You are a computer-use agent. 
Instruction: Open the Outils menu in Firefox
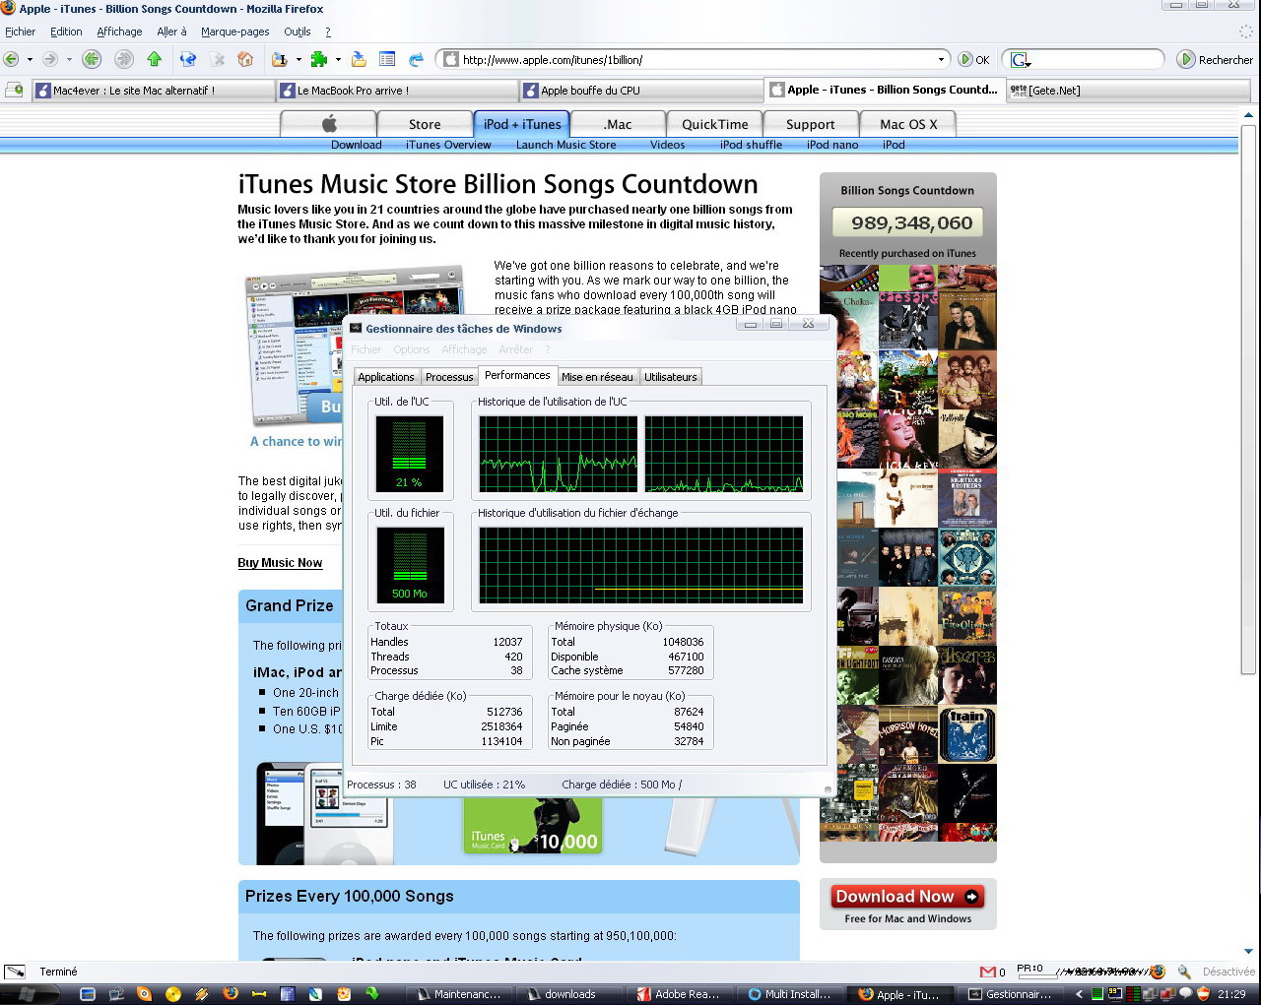pyautogui.click(x=297, y=31)
